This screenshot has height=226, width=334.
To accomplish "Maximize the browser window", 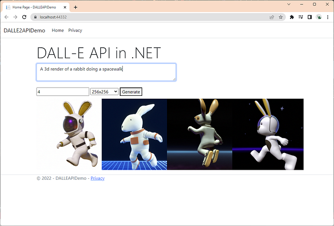I will pyautogui.click(x=314, y=4).
